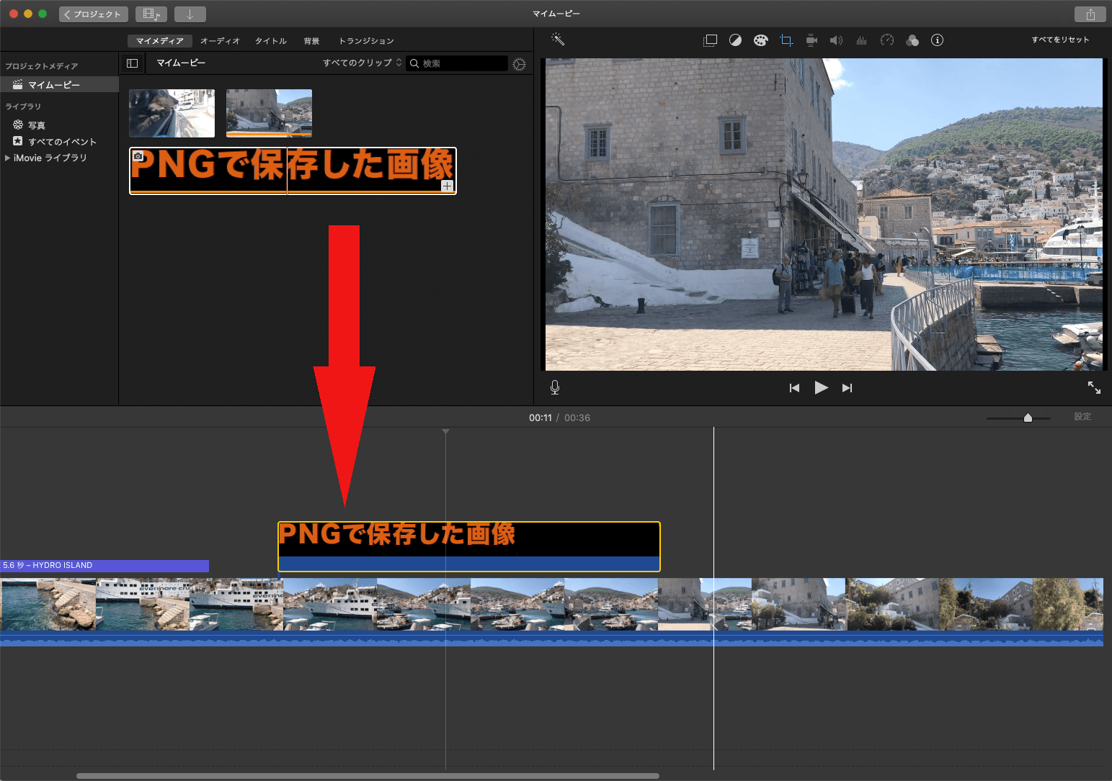Screen dimensions: 1112x781
Task: Open color correction palette icon
Action: tap(760, 40)
